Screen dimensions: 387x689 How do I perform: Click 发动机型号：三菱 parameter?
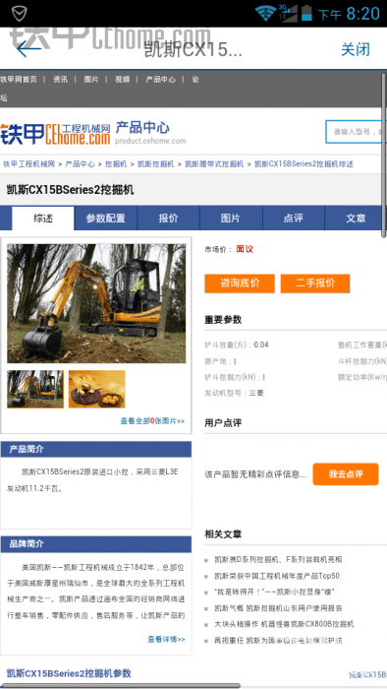(234, 394)
